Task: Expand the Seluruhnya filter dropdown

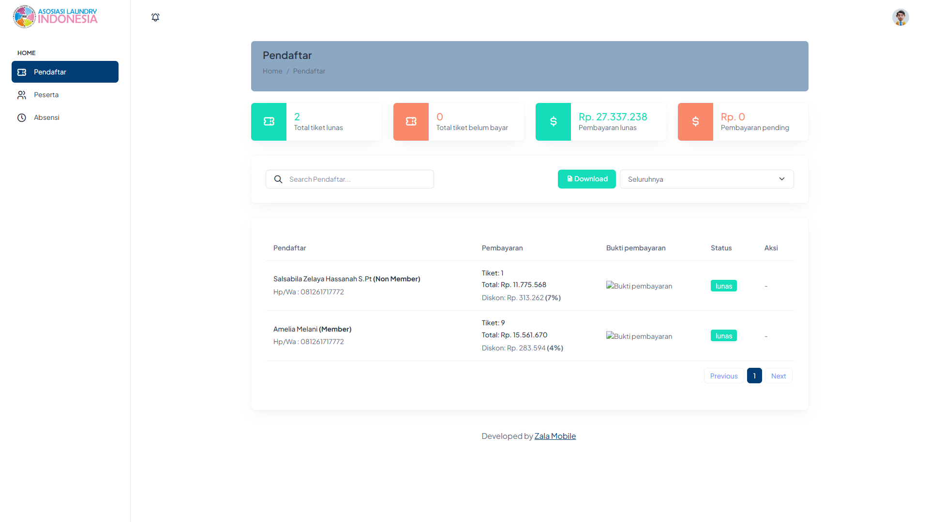Action: (706, 179)
